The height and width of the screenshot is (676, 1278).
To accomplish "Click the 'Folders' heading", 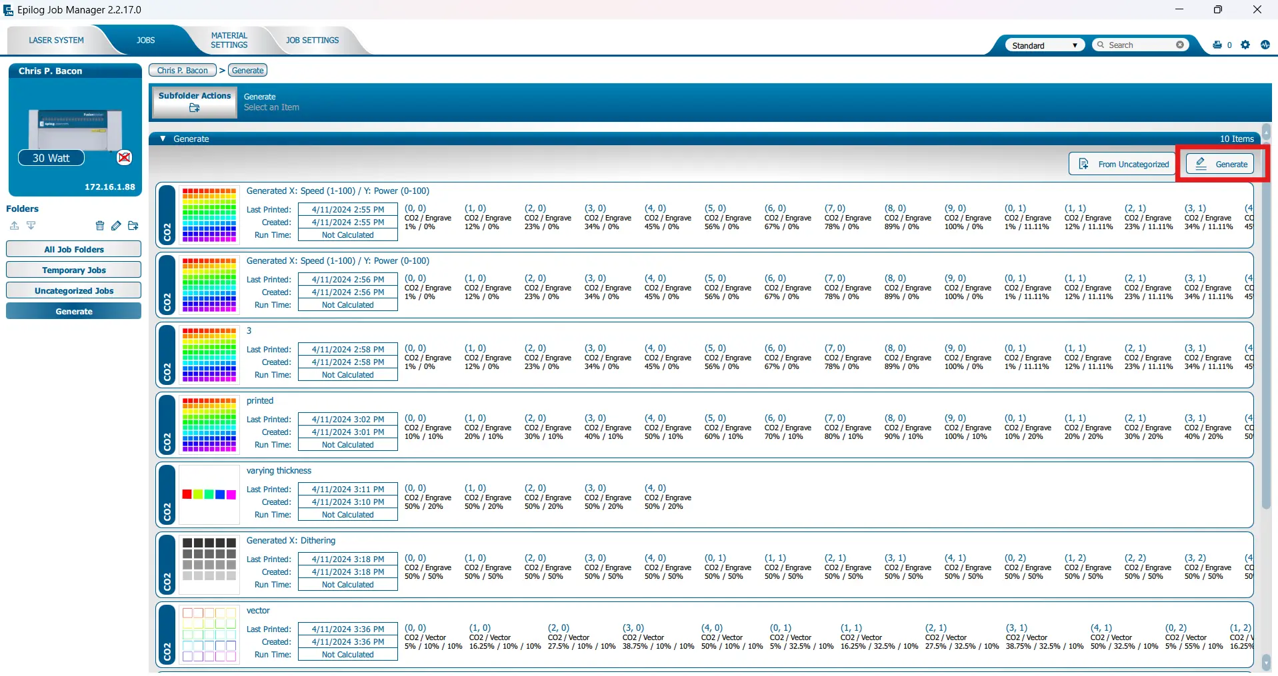I will click(23, 208).
